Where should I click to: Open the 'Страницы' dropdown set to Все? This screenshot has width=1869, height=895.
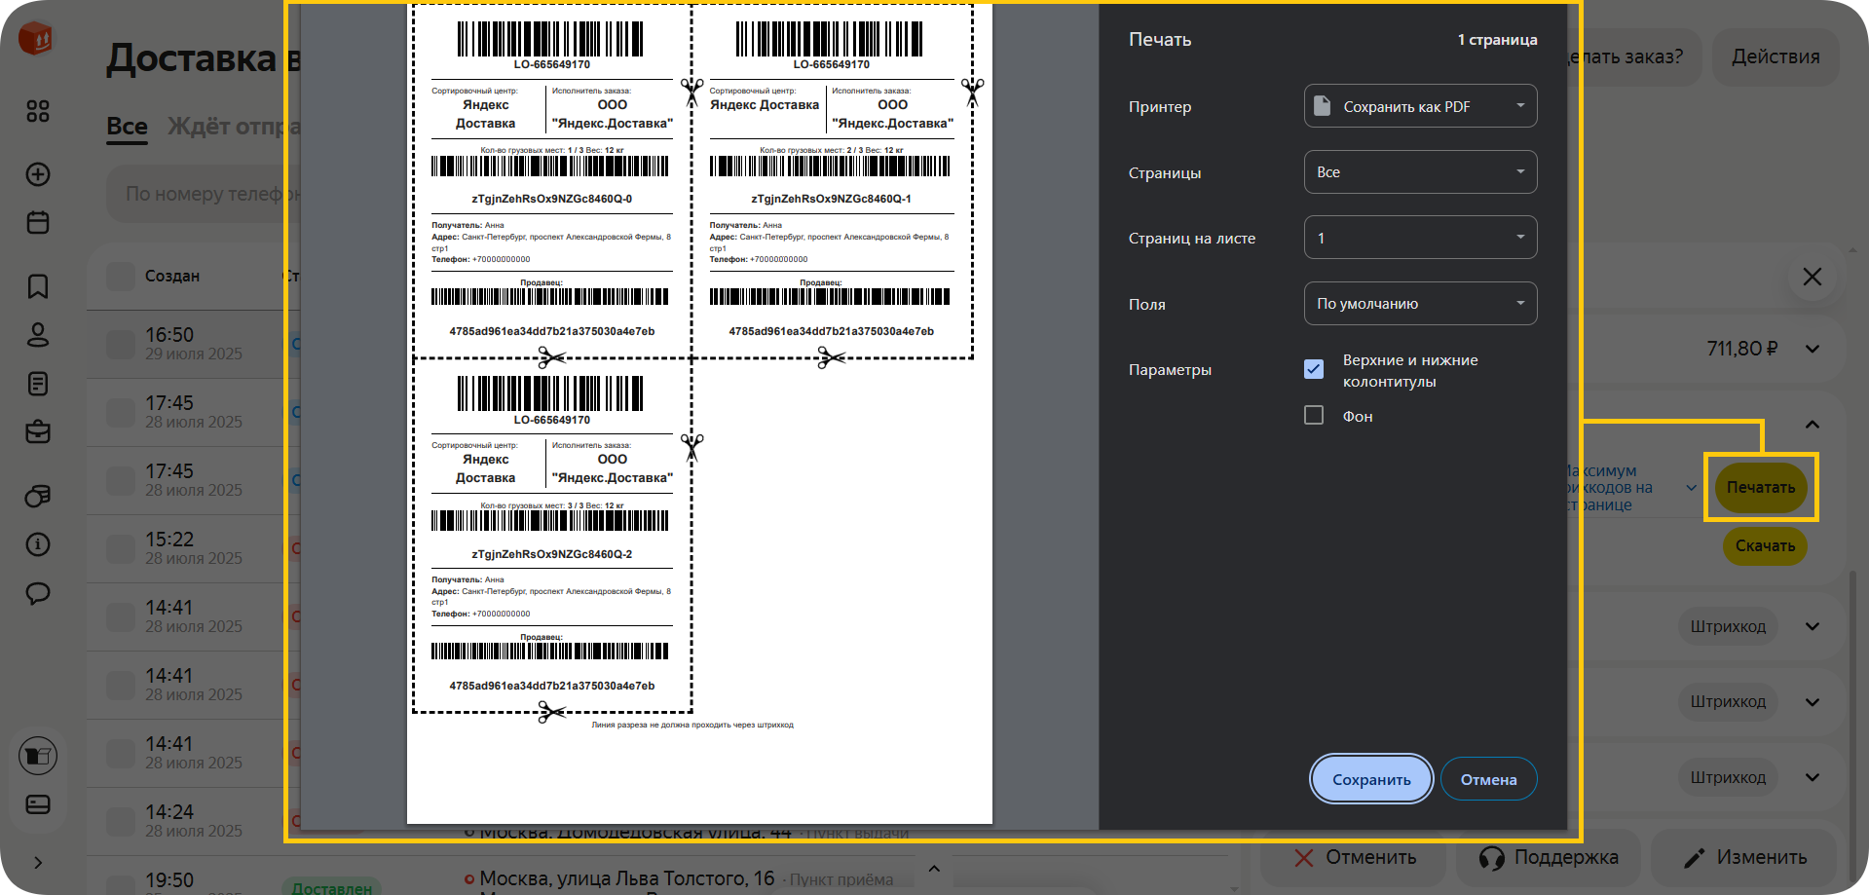(x=1420, y=172)
